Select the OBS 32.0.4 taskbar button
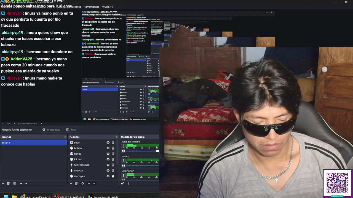This screenshot has height=198, width=353. click(x=69, y=197)
